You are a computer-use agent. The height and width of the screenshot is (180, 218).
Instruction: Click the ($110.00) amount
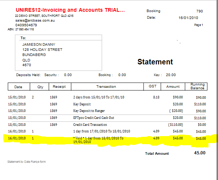tap(175, 125)
